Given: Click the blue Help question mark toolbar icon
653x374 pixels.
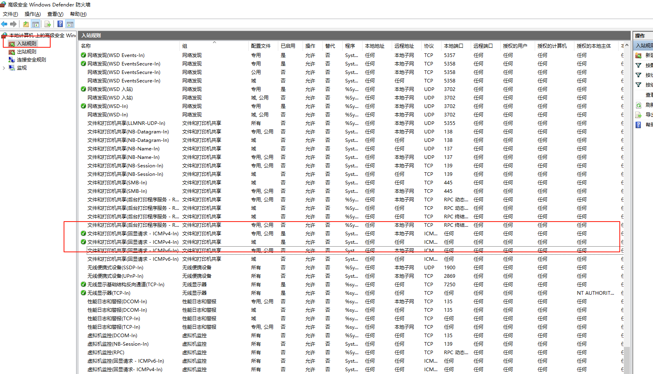Looking at the screenshot, I should pos(60,24).
